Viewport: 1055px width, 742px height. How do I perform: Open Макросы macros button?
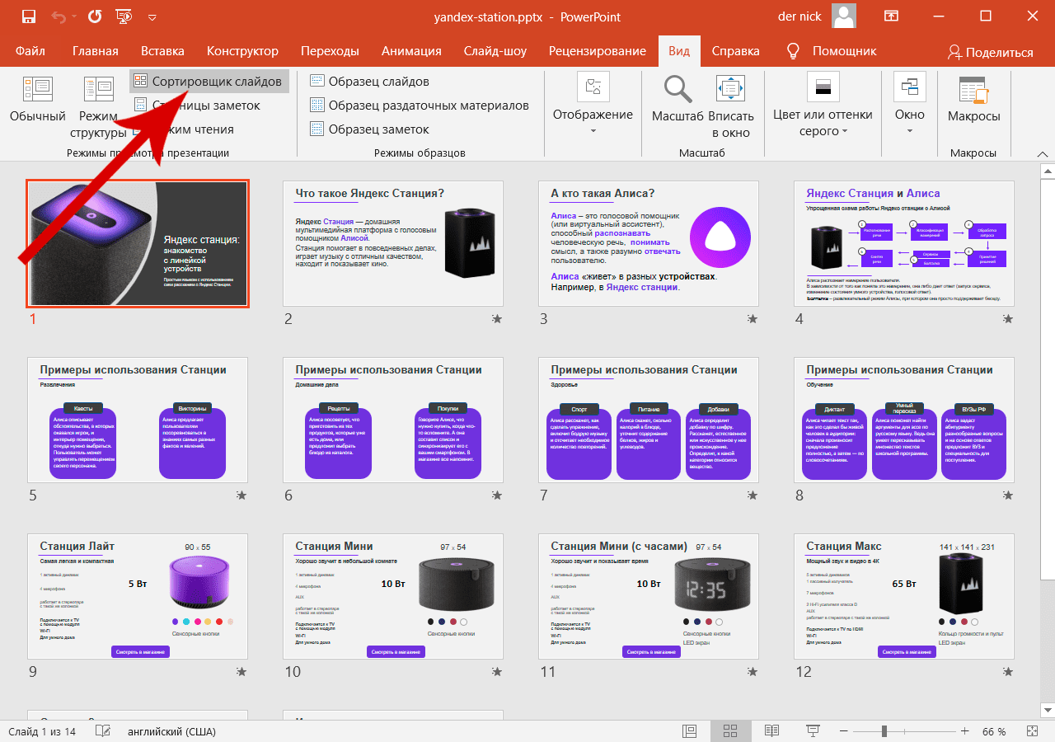click(x=973, y=99)
